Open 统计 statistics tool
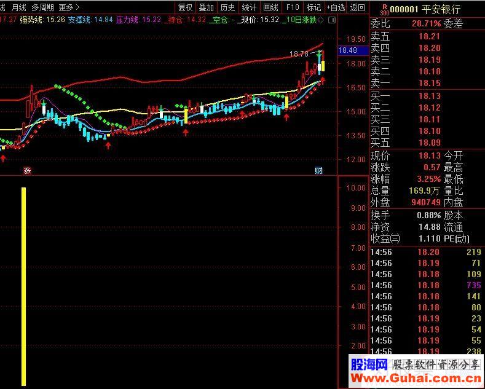This screenshot has width=485, height=389. pos(249,7)
